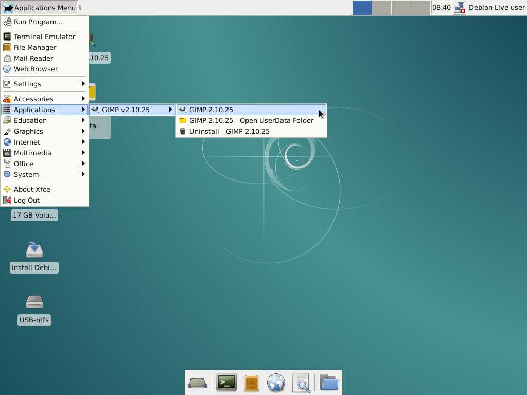Click the terminal icon in the dock
Image resolution: width=527 pixels, height=395 pixels.
point(226,383)
